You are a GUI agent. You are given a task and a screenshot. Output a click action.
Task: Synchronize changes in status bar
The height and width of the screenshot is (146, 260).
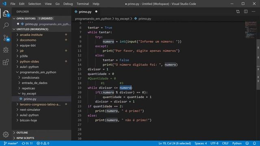click(27, 143)
